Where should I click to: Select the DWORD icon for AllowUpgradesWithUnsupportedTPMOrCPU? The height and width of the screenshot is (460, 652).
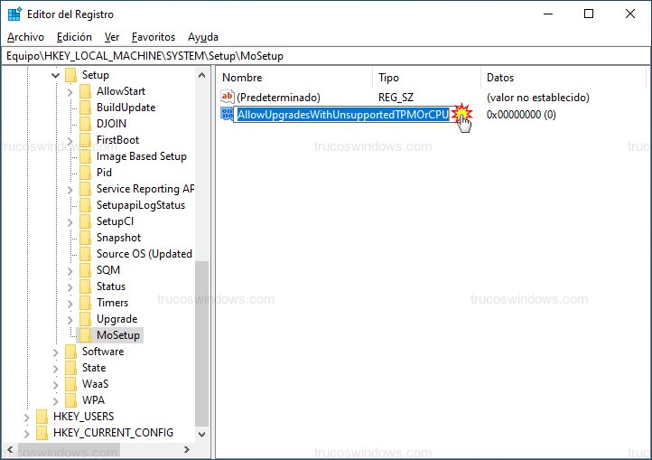pos(227,114)
